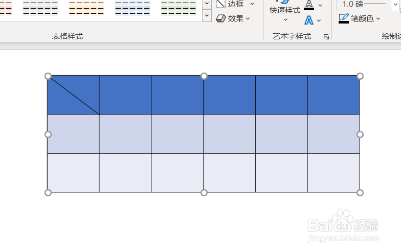Open the 边框 borders button
The image size is (401, 252).
[x=230, y=4]
